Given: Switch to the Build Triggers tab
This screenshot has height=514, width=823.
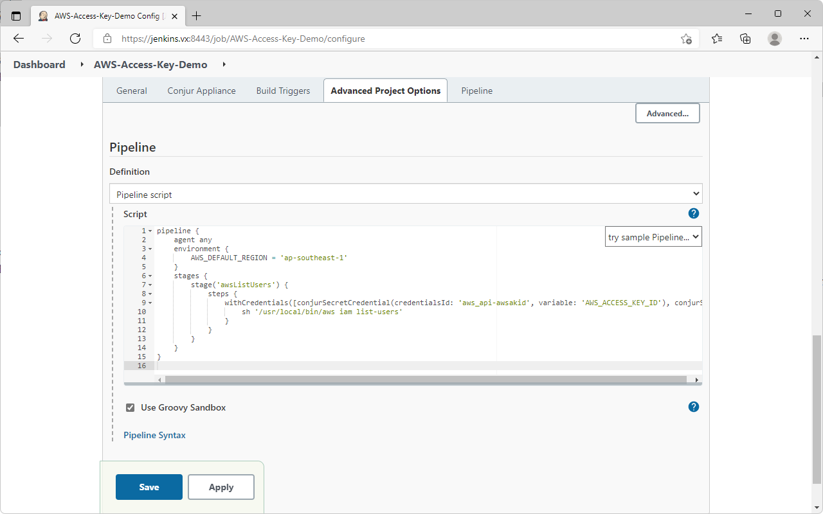Looking at the screenshot, I should click(283, 91).
